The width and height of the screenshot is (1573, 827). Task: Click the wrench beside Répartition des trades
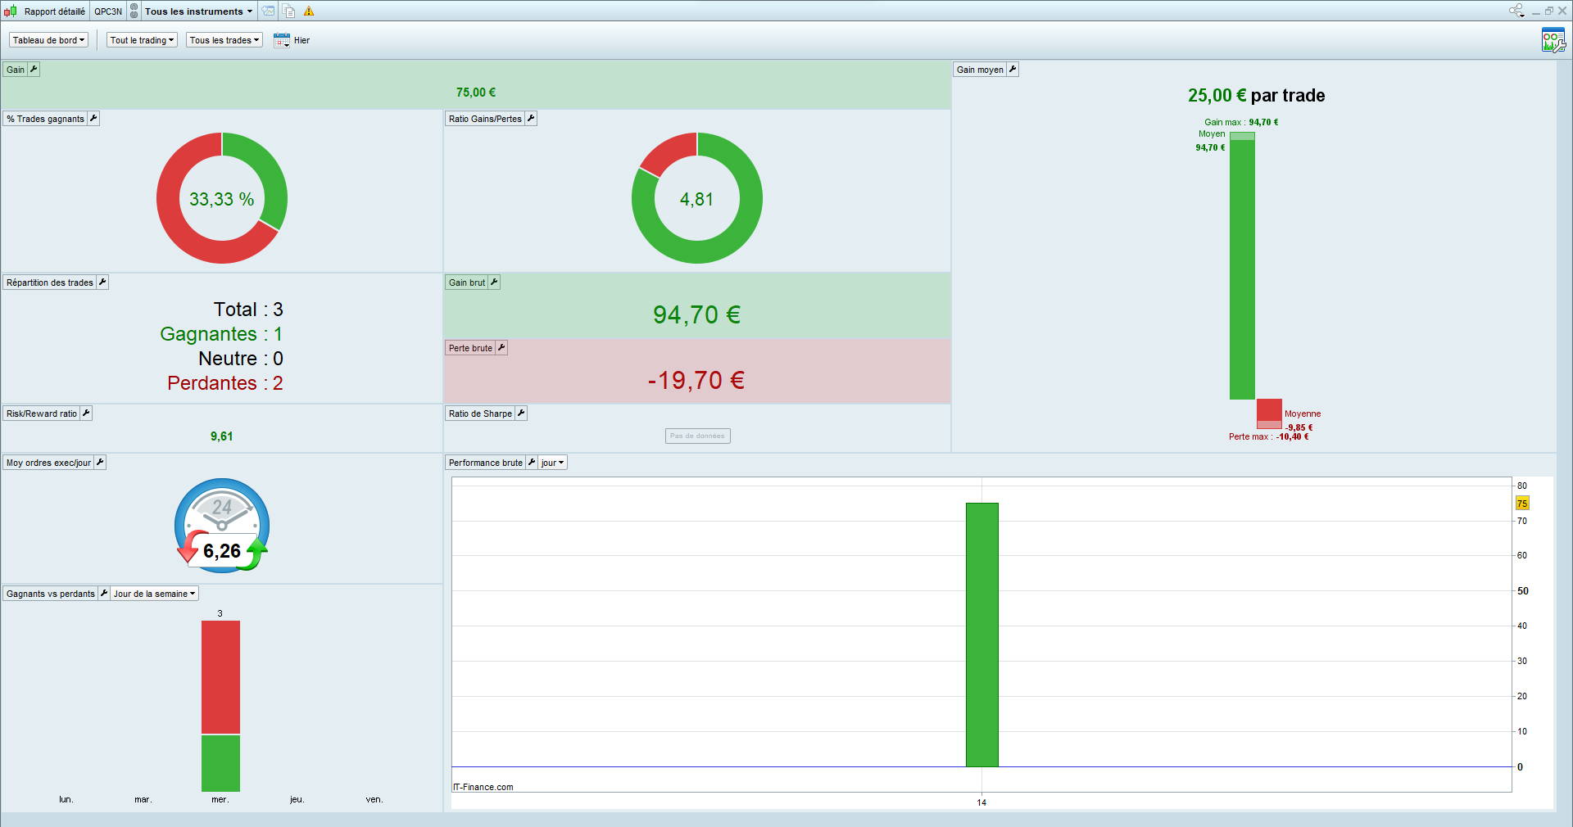102,282
